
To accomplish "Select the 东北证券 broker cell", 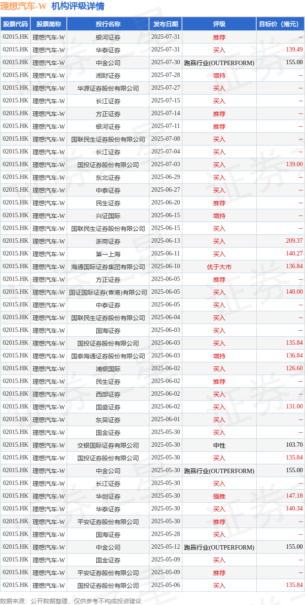I will coord(108,178).
